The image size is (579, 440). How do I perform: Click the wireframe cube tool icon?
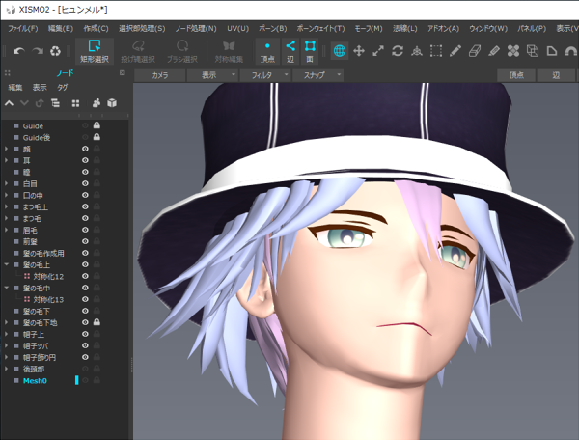pyautogui.click(x=533, y=51)
